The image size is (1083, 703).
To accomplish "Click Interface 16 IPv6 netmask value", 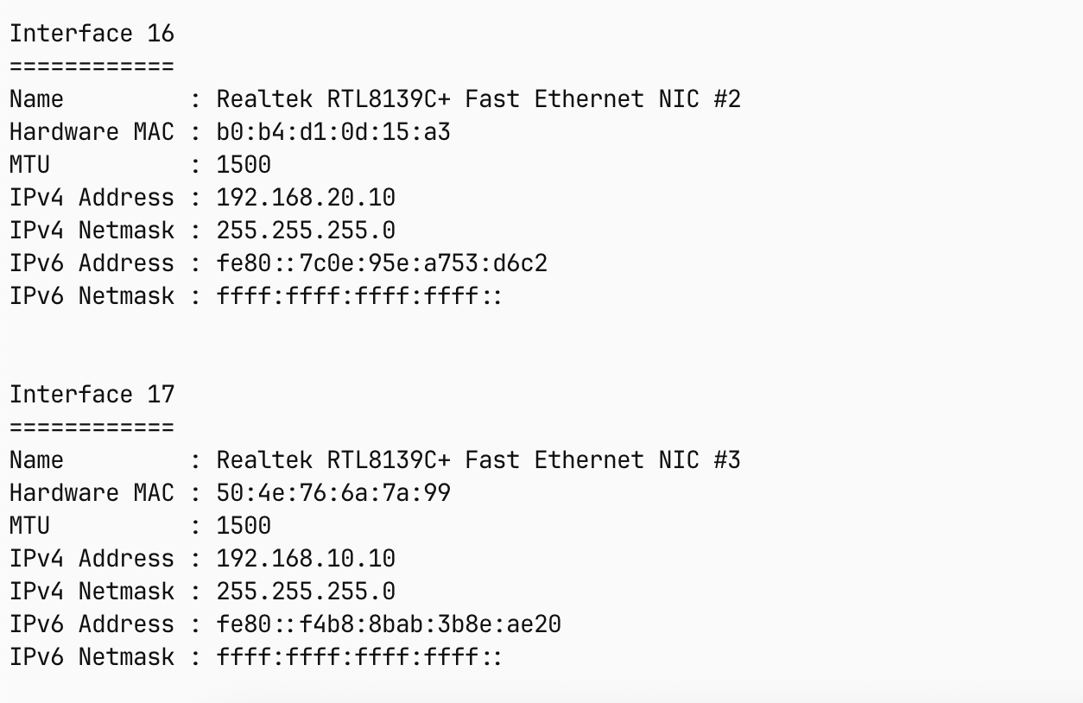I will (359, 296).
